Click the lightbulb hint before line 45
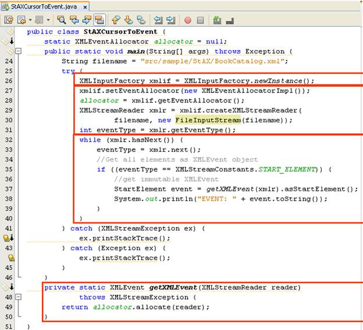363x330 pixels. click(x=11, y=257)
